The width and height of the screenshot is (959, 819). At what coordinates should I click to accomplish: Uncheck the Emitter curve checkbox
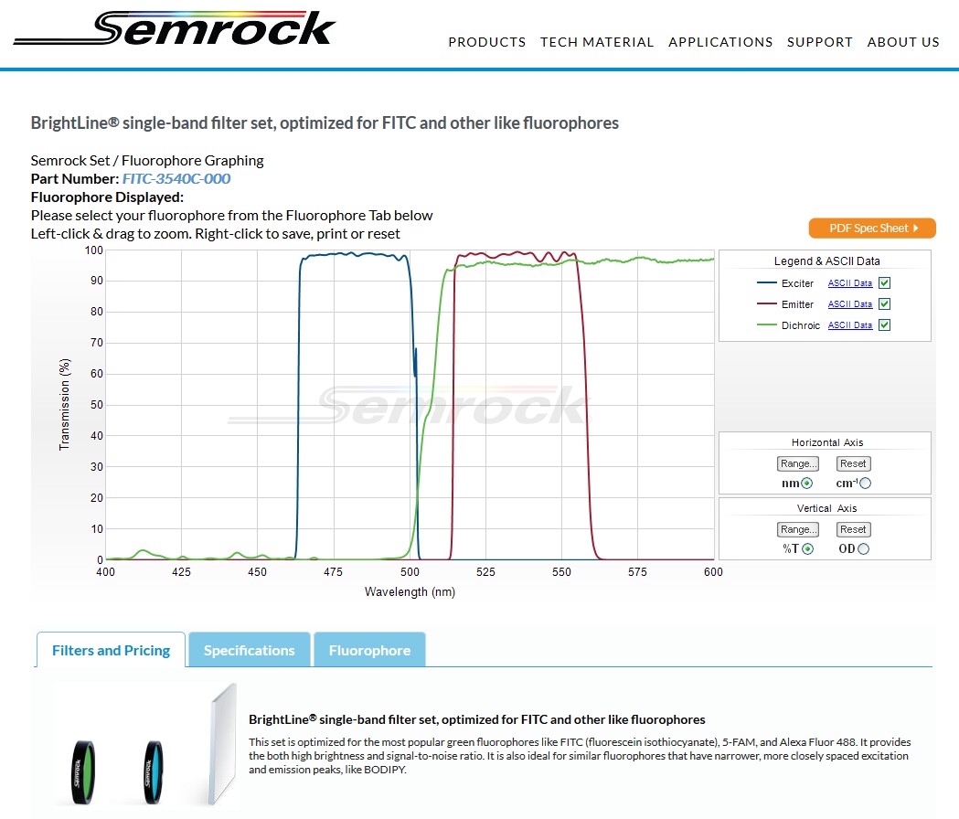click(x=884, y=303)
